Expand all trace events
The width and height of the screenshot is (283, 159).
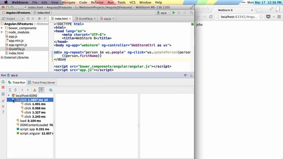point(10,90)
